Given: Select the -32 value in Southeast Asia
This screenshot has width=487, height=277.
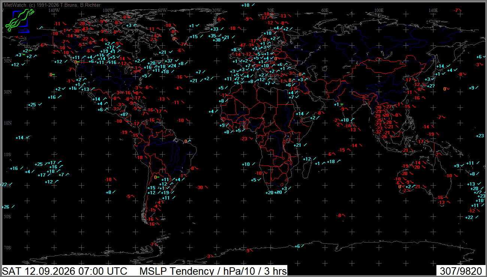Looking at the screenshot, I should coord(378,132).
